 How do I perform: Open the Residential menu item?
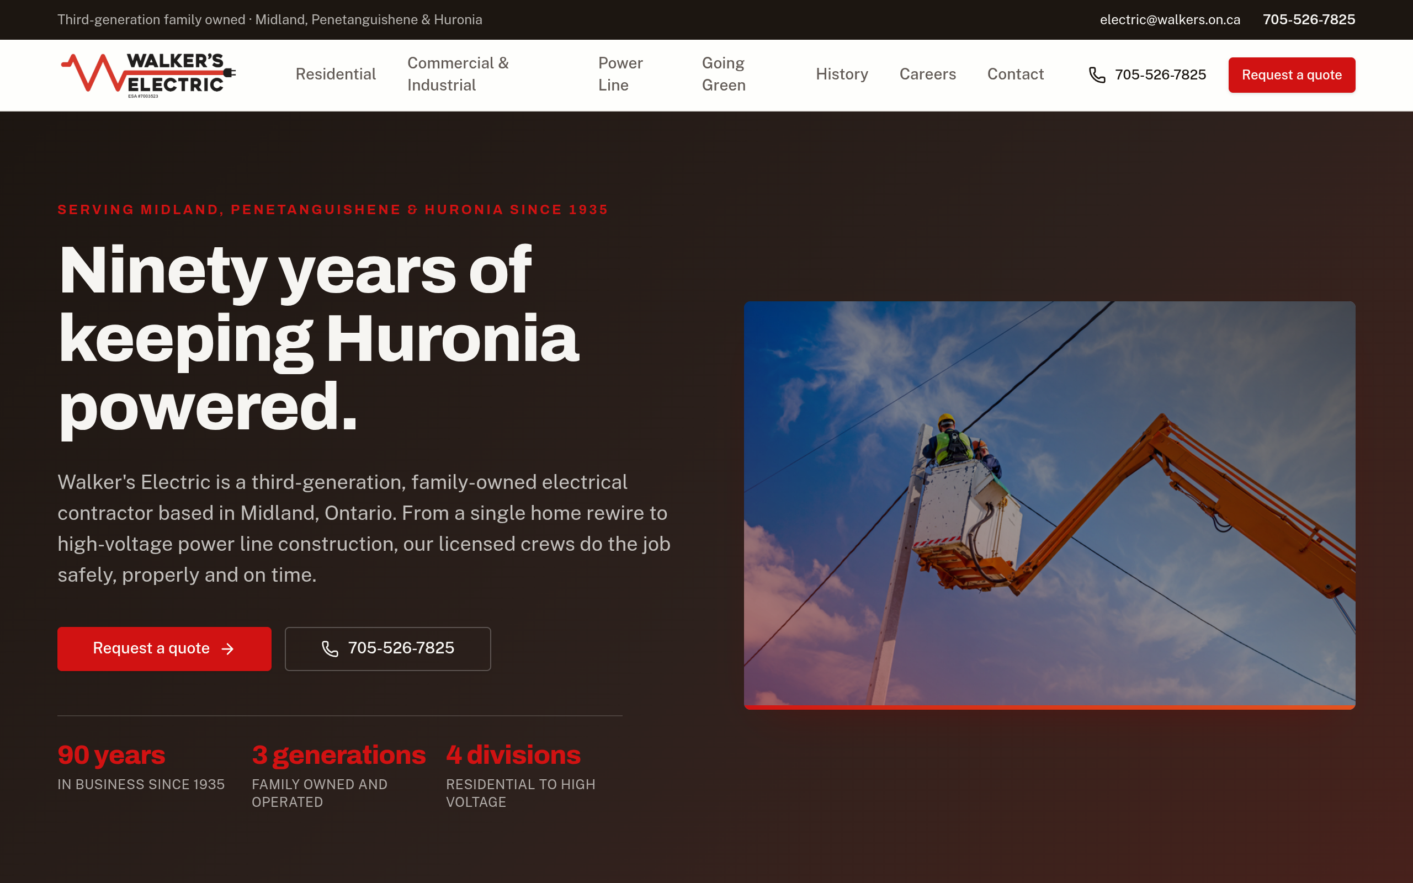336,74
